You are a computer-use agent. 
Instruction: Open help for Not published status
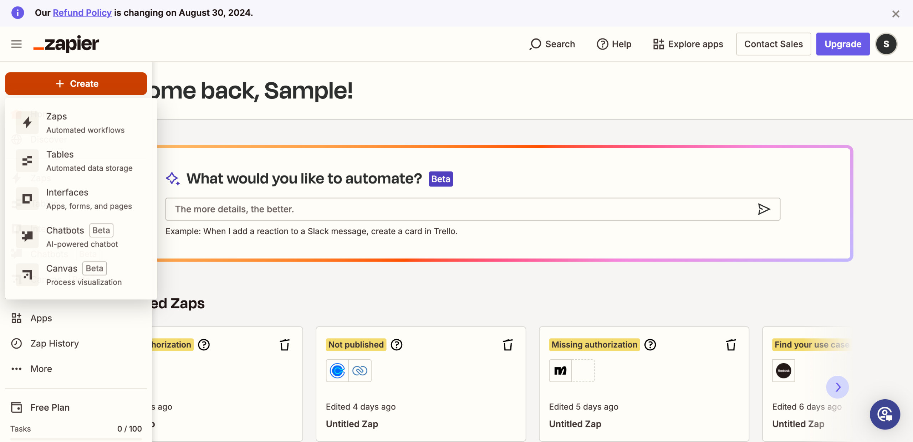[x=396, y=345]
